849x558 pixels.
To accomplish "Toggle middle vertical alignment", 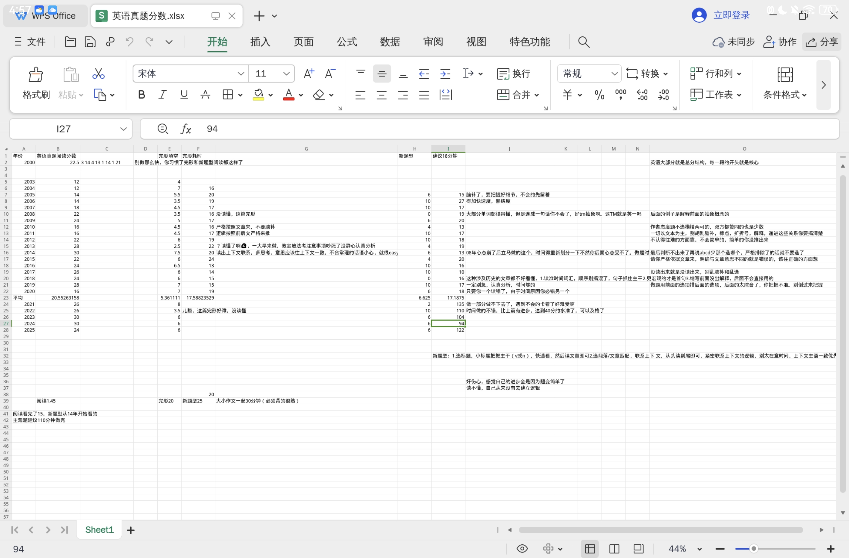I will [x=382, y=73].
